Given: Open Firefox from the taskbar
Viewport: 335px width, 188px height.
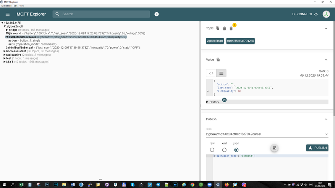Looking at the screenshot, I should pyautogui.click(x=227, y=185).
